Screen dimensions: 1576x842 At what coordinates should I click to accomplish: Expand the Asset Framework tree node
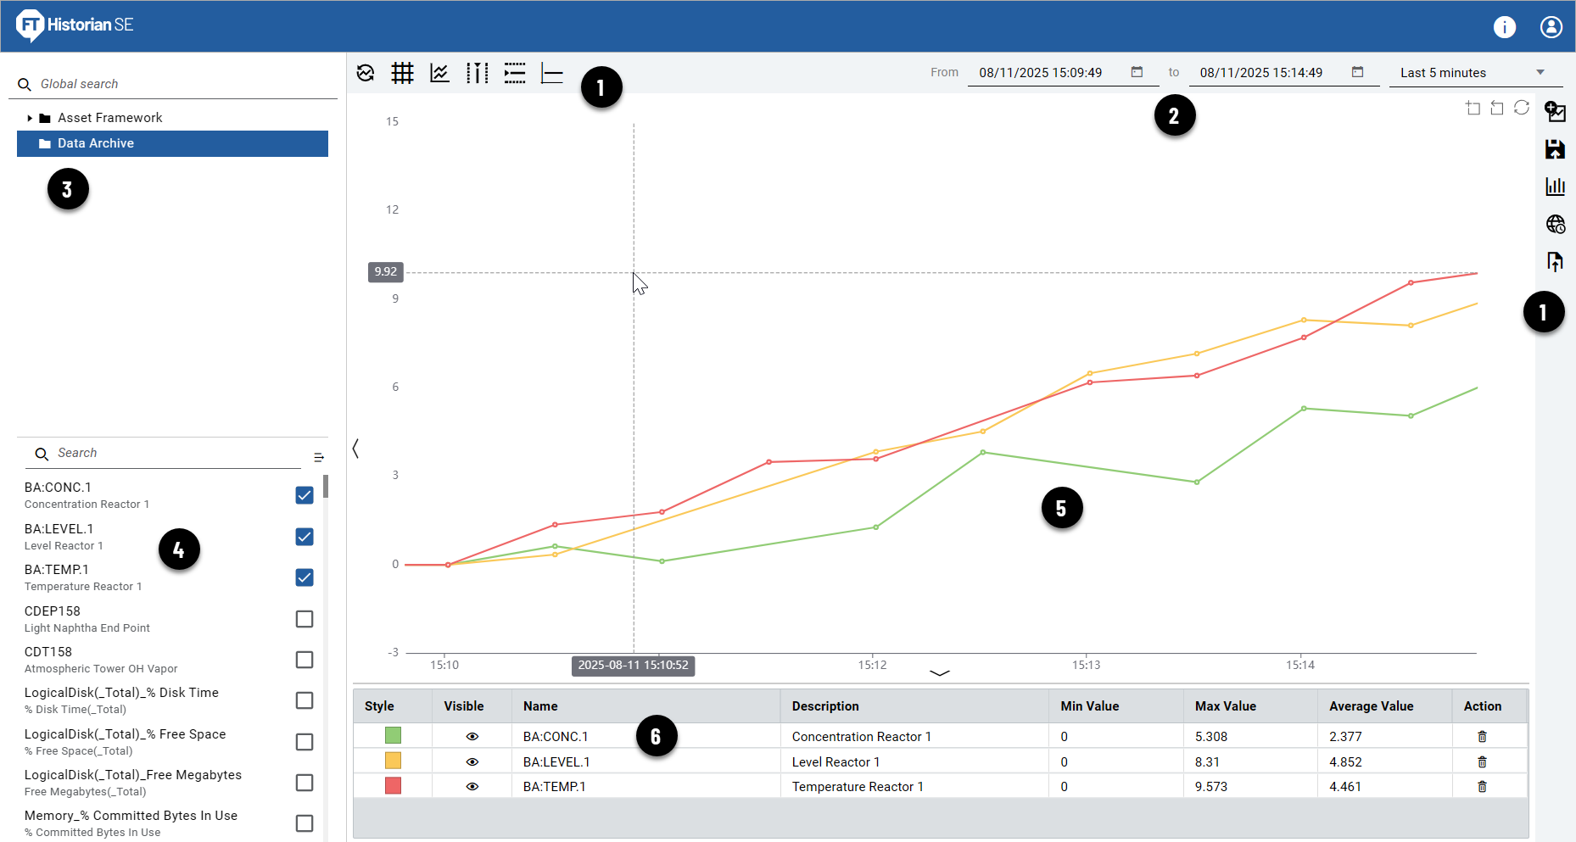point(31,117)
